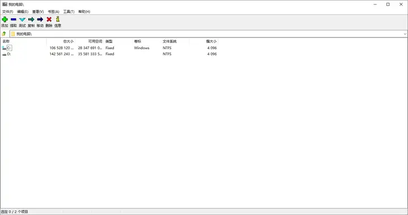Sort by the Name (名称) column header
Viewport: 408px width, 215px height.
(x=24, y=41)
